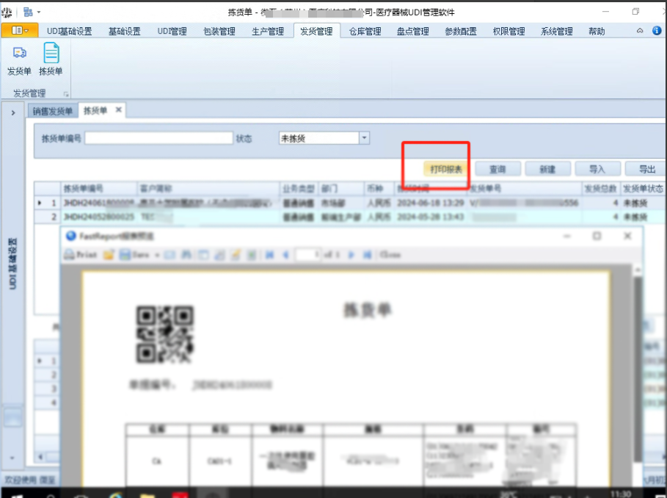Click the blue info icon top-right
The height and width of the screenshot is (498, 667).
(x=655, y=31)
